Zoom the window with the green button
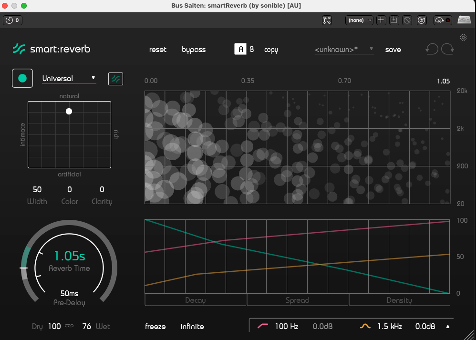The height and width of the screenshot is (340, 476). tap(24, 6)
